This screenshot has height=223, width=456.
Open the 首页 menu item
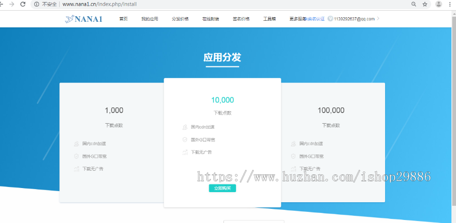(123, 19)
